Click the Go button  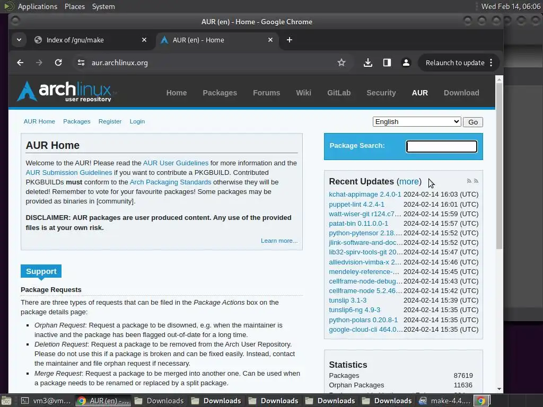473,122
